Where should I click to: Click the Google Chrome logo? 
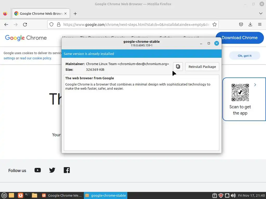26,38
